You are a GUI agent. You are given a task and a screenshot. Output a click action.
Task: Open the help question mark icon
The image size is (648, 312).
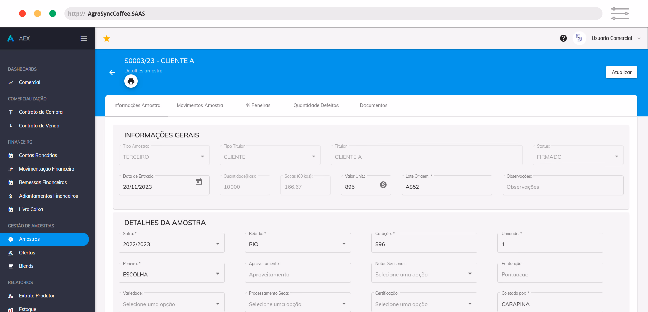pyautogui.click(x=563, y=38)
